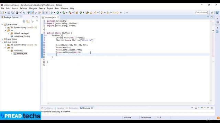Open the Refactor menu
The height and width of the screenshot is (123, 220).
click(23, 8)
